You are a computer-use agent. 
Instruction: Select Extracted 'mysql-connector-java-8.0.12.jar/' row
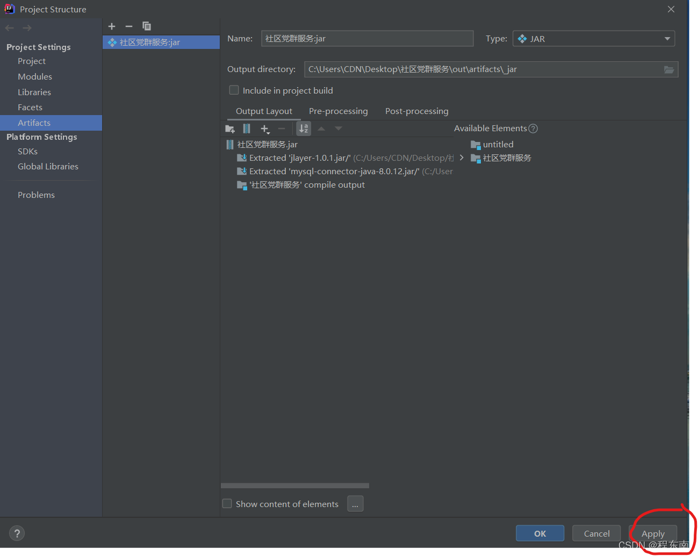(x=345, y=172)
